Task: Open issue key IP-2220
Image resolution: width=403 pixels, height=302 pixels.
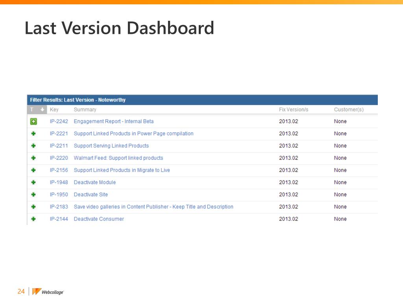Action: pyautogui.click(x=59, y=158)
